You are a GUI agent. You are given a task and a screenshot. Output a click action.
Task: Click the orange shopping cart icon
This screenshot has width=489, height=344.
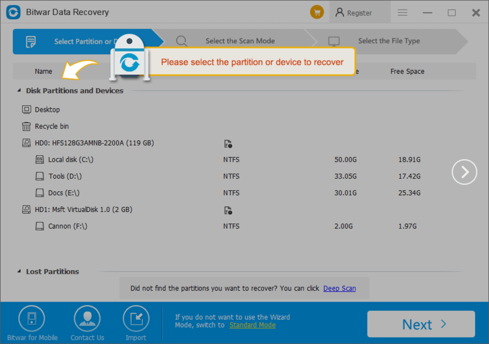pyautogui.click(x=317, y=13)
